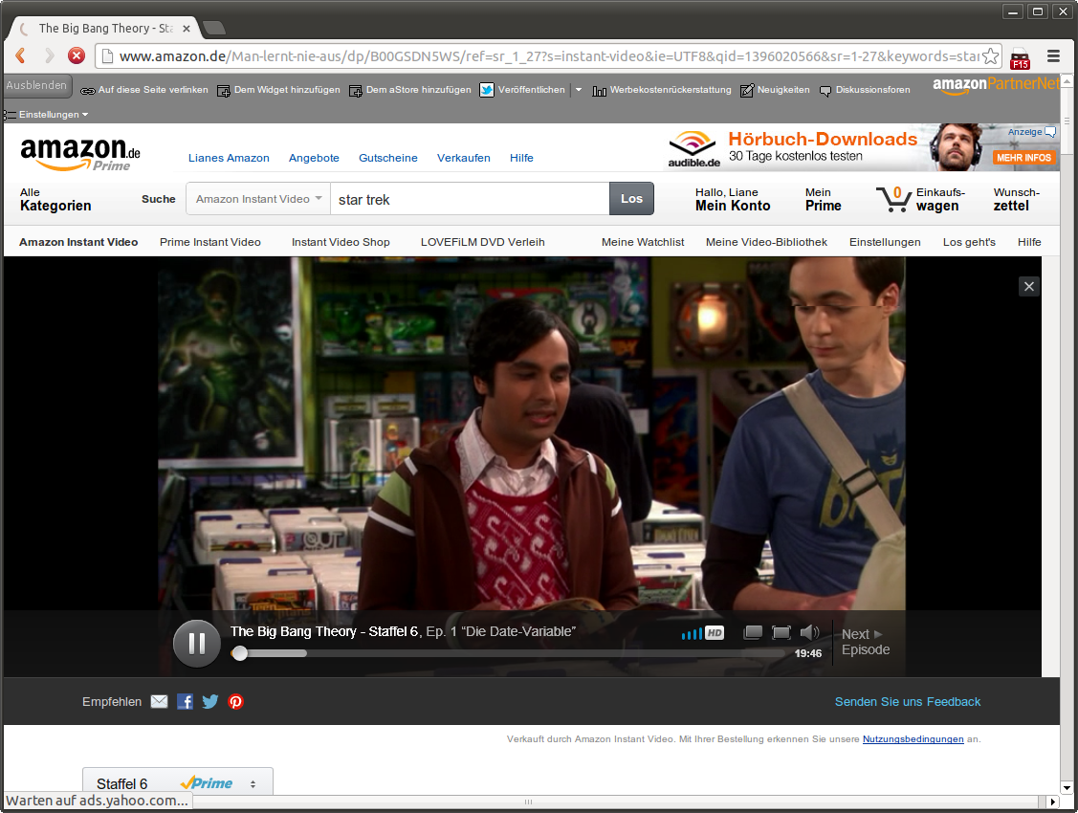Open Senden Sie uns Feedback link
Screen dimensions: 1078x813
tap(908, 702)
